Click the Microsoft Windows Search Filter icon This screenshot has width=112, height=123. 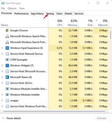[7, 36]
